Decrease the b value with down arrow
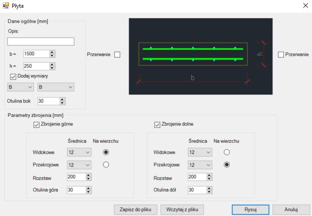The width and height of the screenshot is (312, 216). [x=52, y=55]
